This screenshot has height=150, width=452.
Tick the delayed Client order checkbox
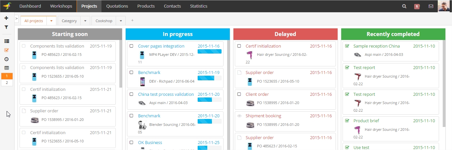[239, 94]
